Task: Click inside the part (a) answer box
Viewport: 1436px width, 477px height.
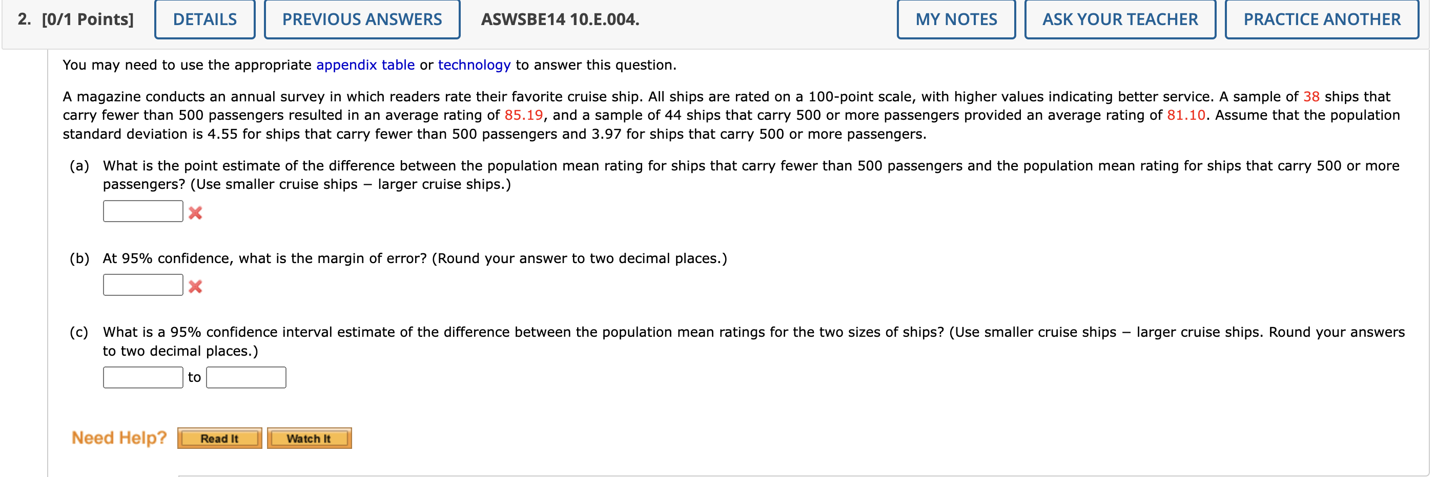Action: pos(142,210)
